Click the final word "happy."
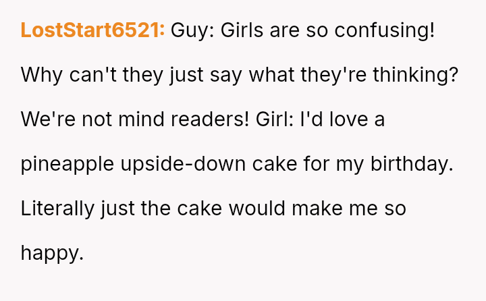This screenshot has height=301, width=486. 52,254
